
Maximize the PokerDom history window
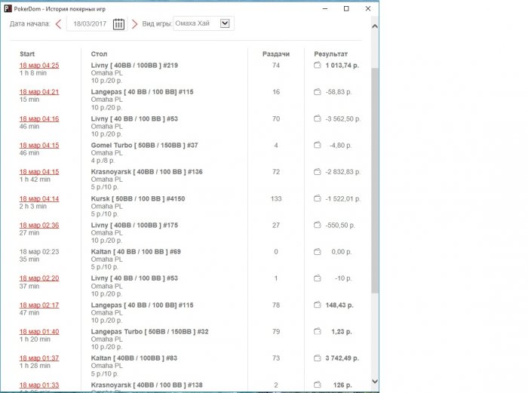346,9
